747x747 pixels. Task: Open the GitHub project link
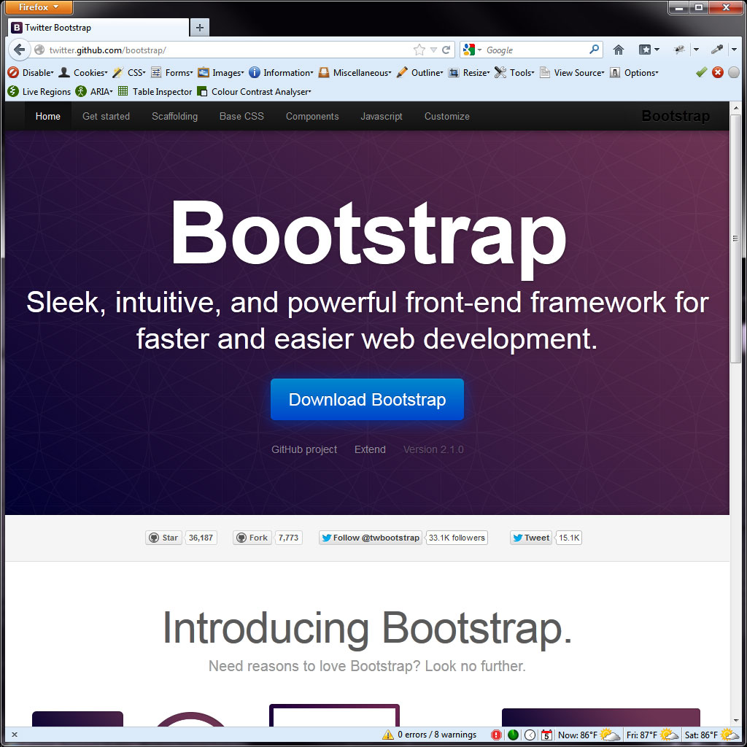click(x=304, y=449)
